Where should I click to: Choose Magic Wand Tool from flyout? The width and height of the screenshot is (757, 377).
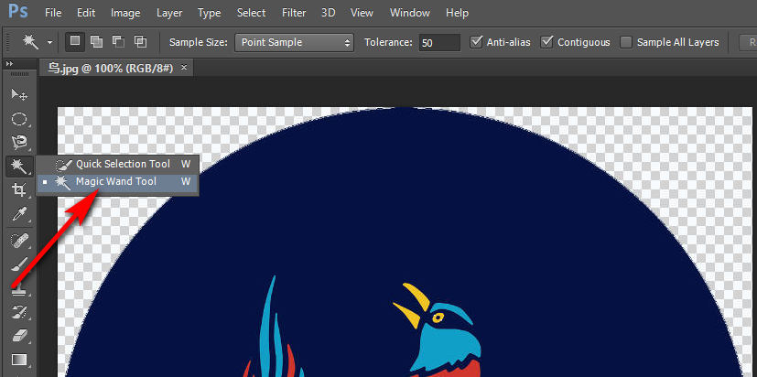pos(117,181)
